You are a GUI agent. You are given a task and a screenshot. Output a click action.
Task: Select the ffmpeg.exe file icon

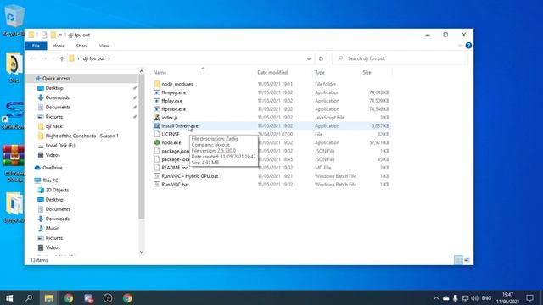click(157, 92)
